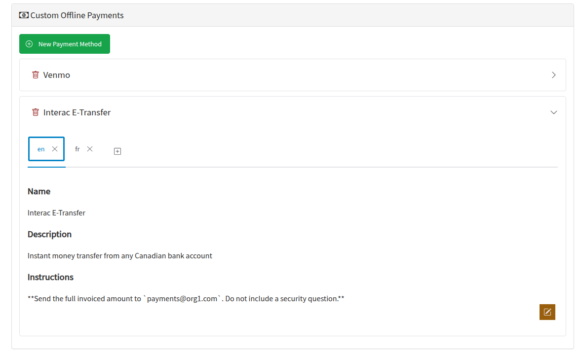Add a new language tab

click(x=117, y=151)
